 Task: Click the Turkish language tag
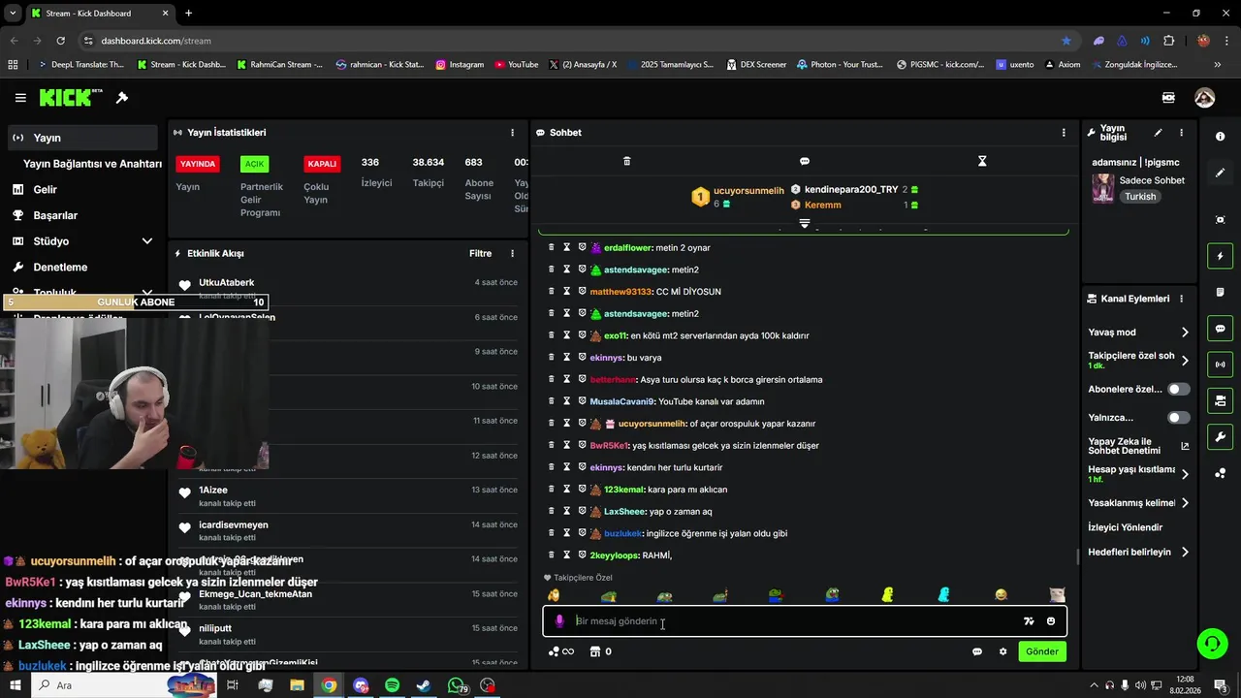[x=1140, y=197]
